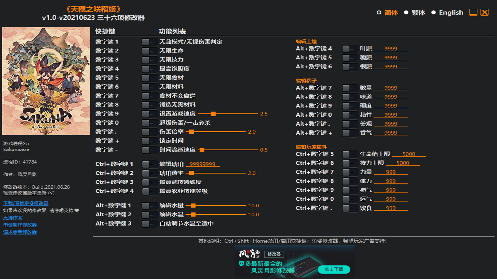Minimize the trainer window icon
Viewport: 497px width, 279px height.
473,12
